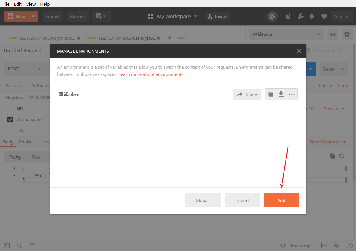Close the Manage Environments dialog
The height and width of the screenshot is (251, 356).
[299, 51]
